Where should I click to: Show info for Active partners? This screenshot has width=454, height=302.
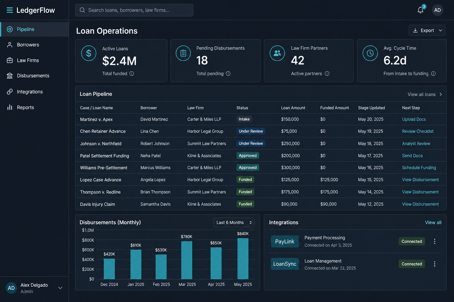tap(327, 73)
